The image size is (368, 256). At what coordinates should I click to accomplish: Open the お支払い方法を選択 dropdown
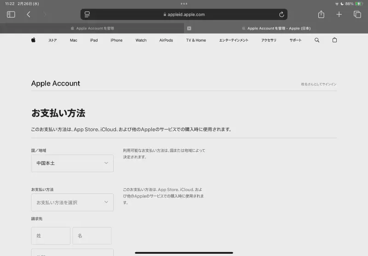coord(72,202)
